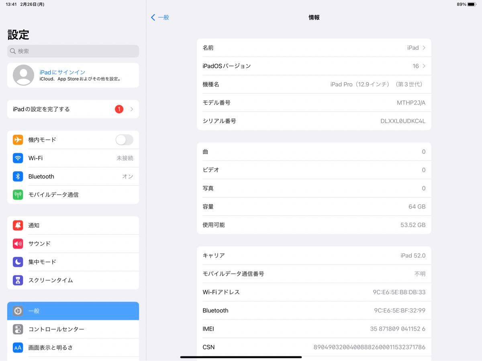Tap the キャリア iPad 52.0 value
482x361 pixels.
[413, 256]
